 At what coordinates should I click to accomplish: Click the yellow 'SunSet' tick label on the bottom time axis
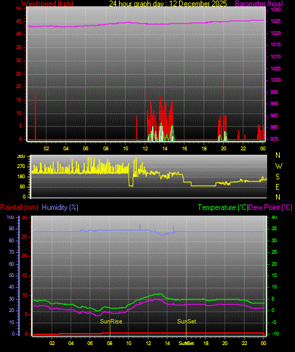point(186,343)
